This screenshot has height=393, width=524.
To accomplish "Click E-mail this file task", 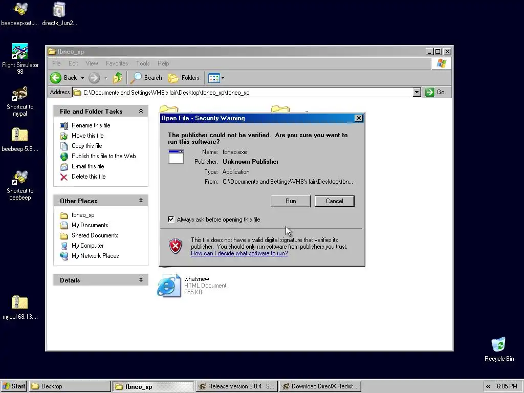I will coord(88,166).
